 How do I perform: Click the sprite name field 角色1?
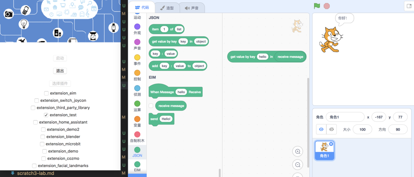click(x=345, y=117)
